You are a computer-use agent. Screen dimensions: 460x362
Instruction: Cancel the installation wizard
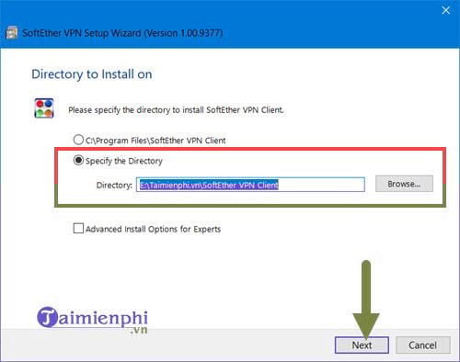click(423, 345)
